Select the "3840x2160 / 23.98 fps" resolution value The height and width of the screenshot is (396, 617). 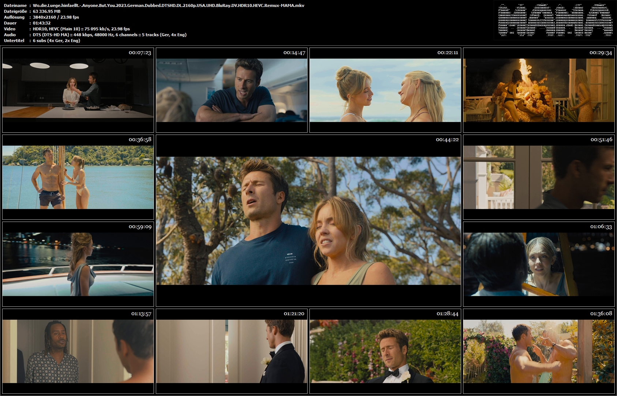point(56,17)
